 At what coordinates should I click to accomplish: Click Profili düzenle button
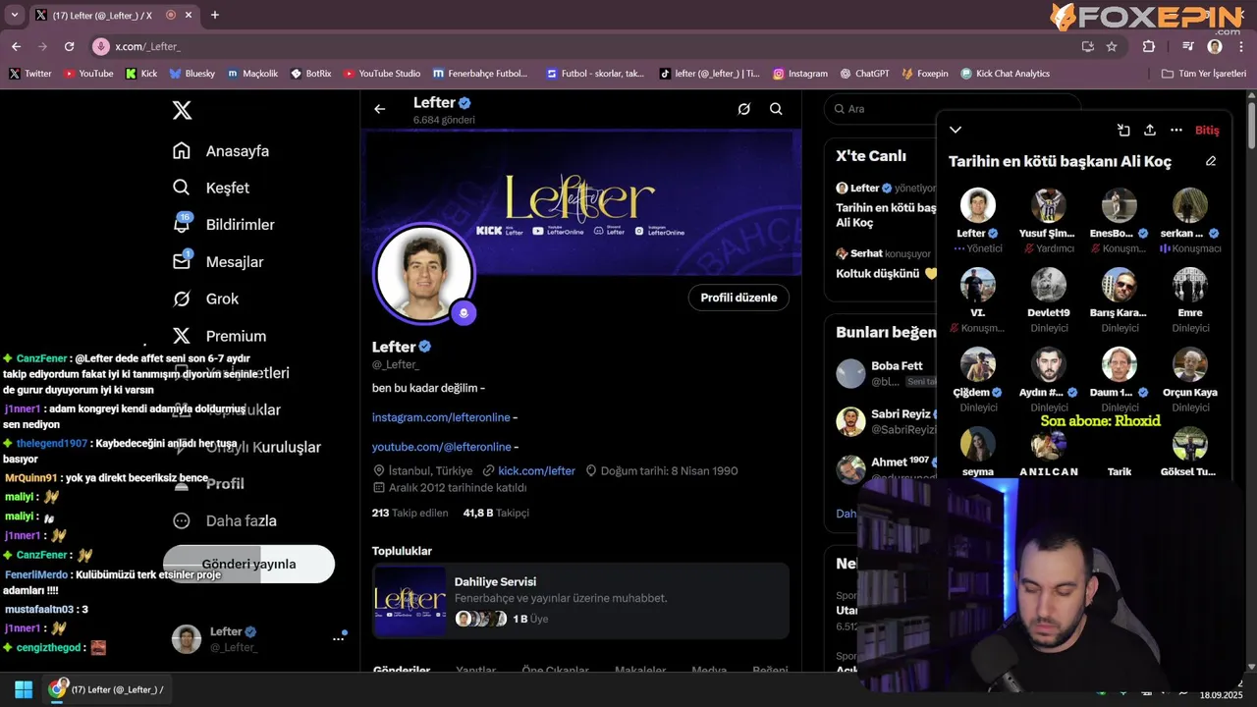738,298
